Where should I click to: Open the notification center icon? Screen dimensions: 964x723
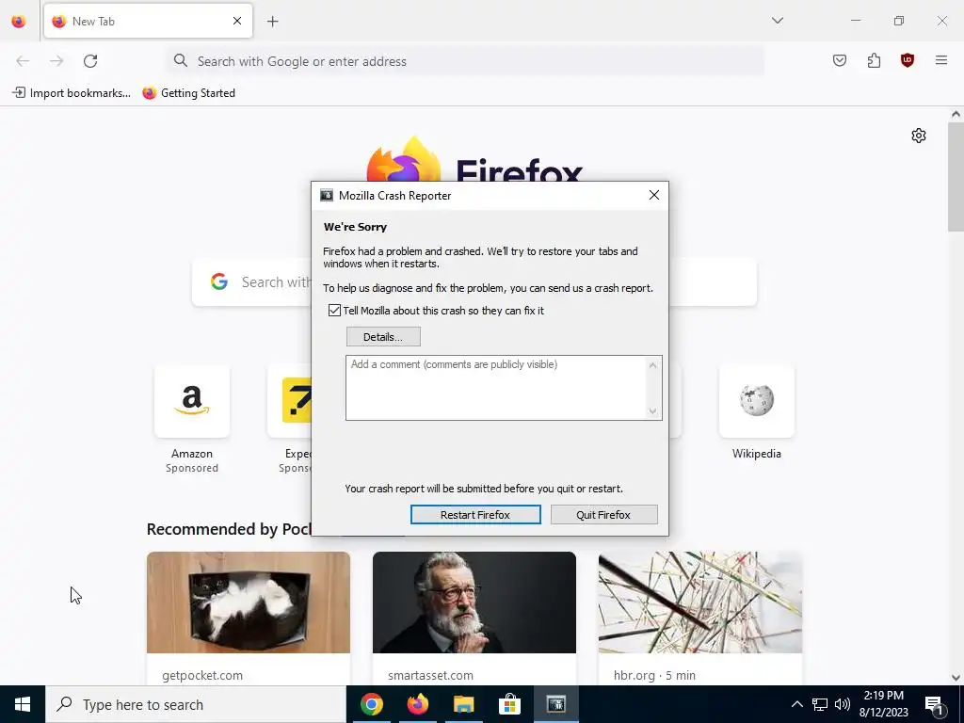(934, 705)
